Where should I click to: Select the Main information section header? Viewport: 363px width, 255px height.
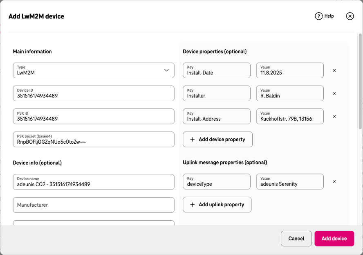click(x=32, y=52)
